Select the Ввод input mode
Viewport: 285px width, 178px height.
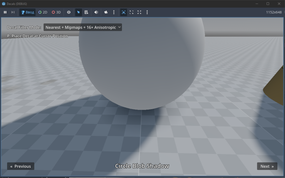pyautogui.click(x=28, y=12)
